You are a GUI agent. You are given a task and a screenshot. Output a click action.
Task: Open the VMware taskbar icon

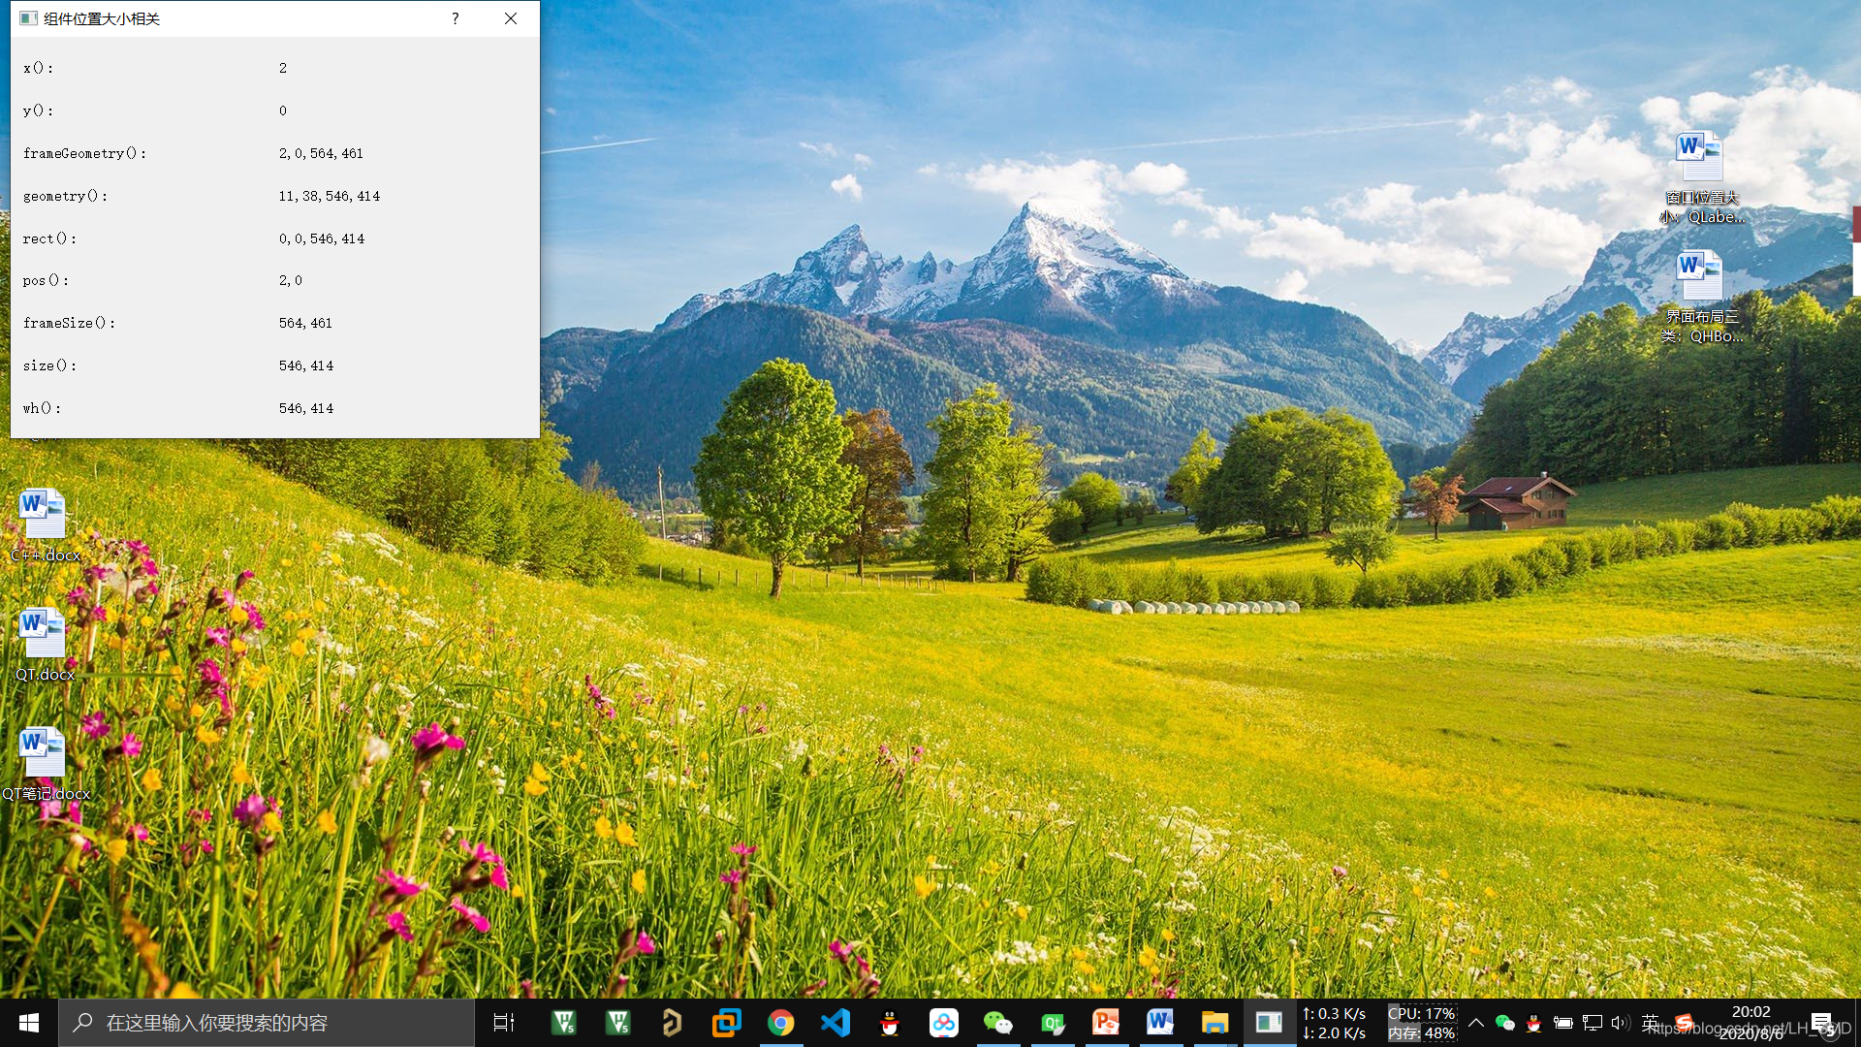click(726, 1023)
